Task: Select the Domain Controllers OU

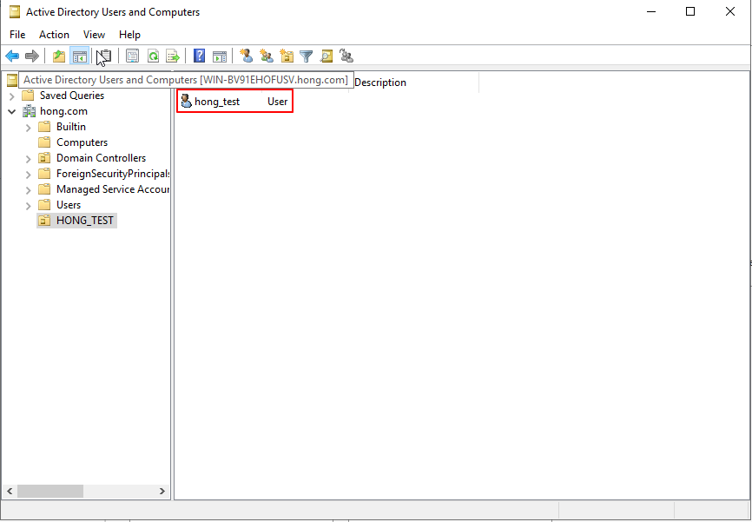Action: click(102, 158)
